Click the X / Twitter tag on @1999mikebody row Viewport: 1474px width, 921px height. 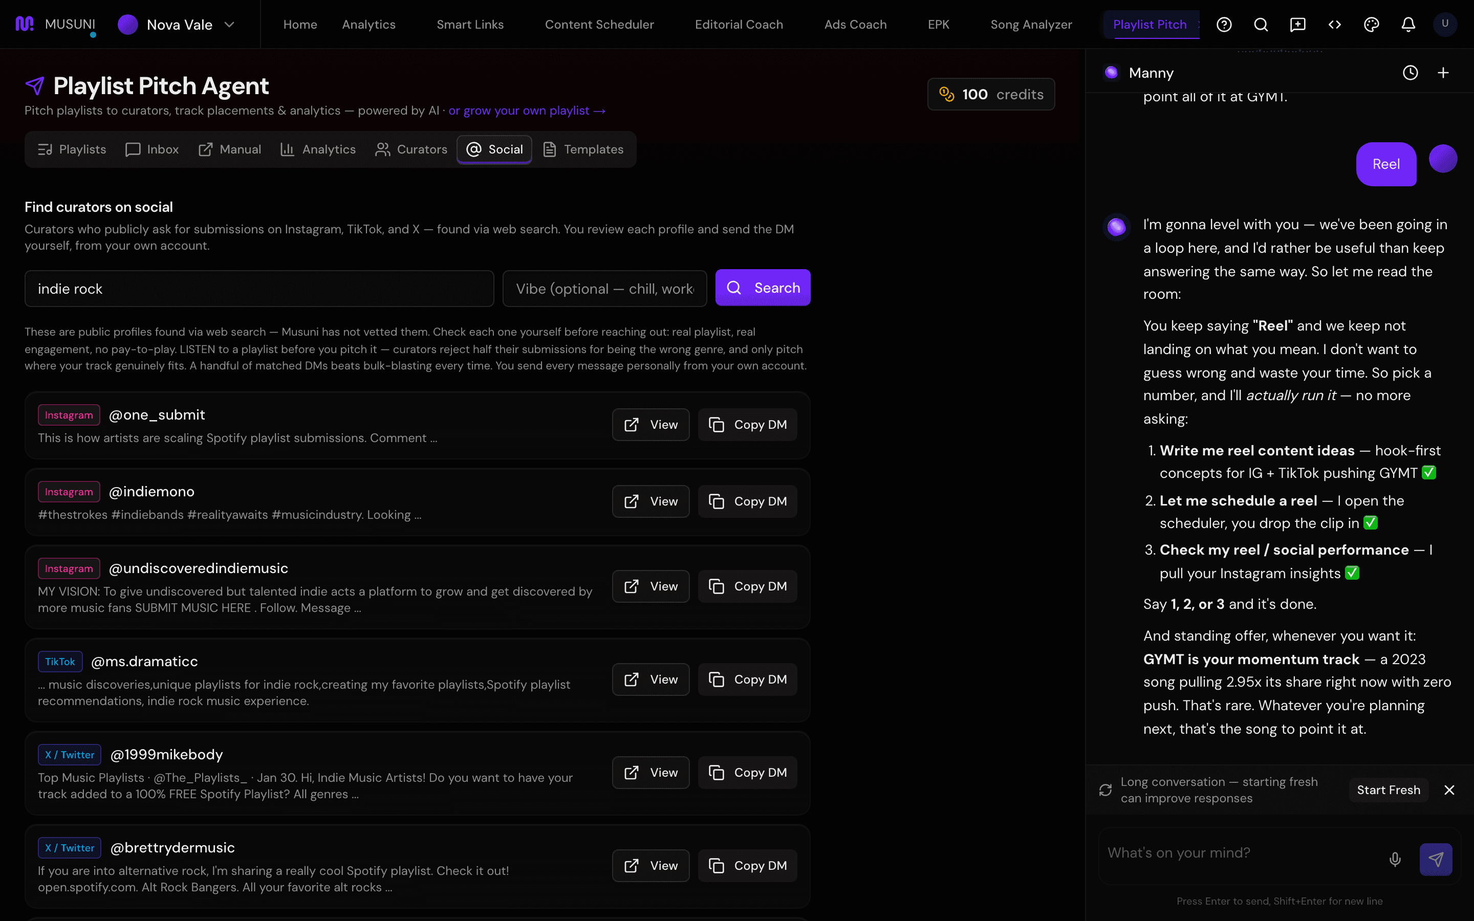(x=70, y=755)
